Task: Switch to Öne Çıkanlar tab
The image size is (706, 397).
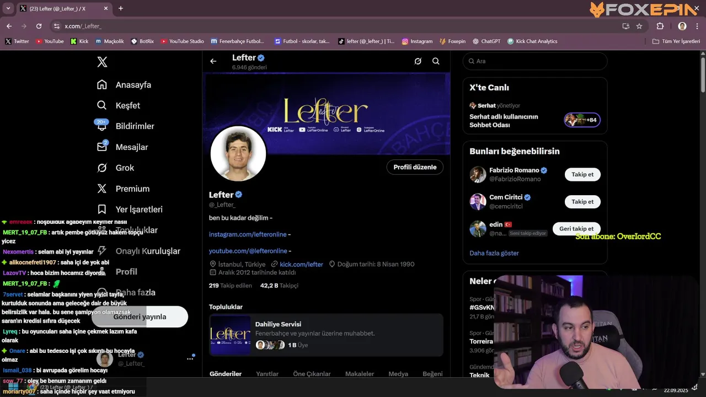Action: point(312,374)
